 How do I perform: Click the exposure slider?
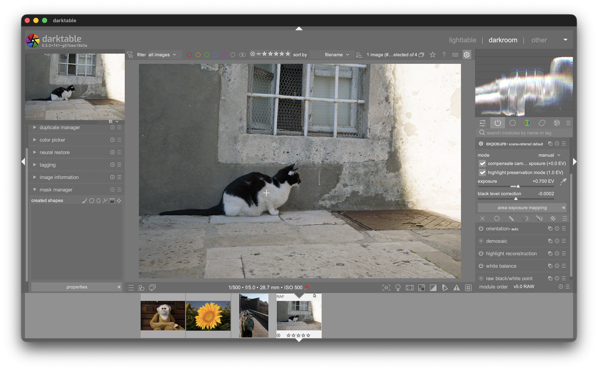(515, 186)
